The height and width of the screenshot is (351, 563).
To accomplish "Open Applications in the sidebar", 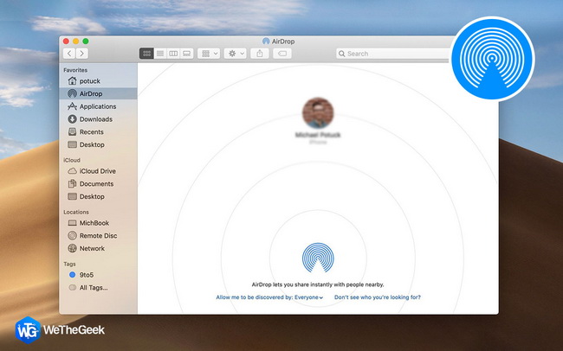I will pos(98,106).
